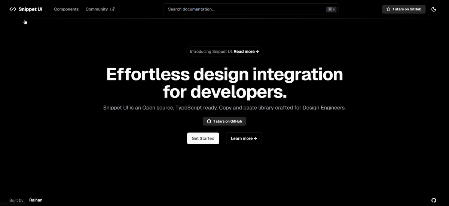449x206 pixels.
Task: Open the GitHub icon in the footer
Action: tap(434, 200)
